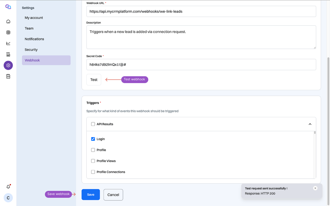Dismiss the test request success notification

coord(315,188)
